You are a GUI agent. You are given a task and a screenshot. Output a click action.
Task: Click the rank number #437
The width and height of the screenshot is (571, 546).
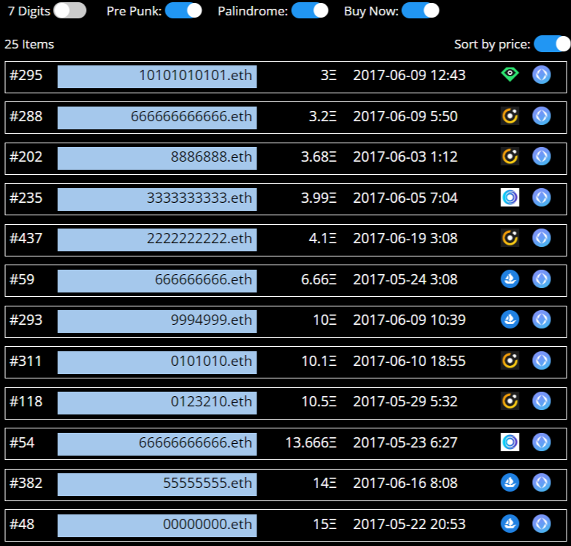click(x=26, y=238)
